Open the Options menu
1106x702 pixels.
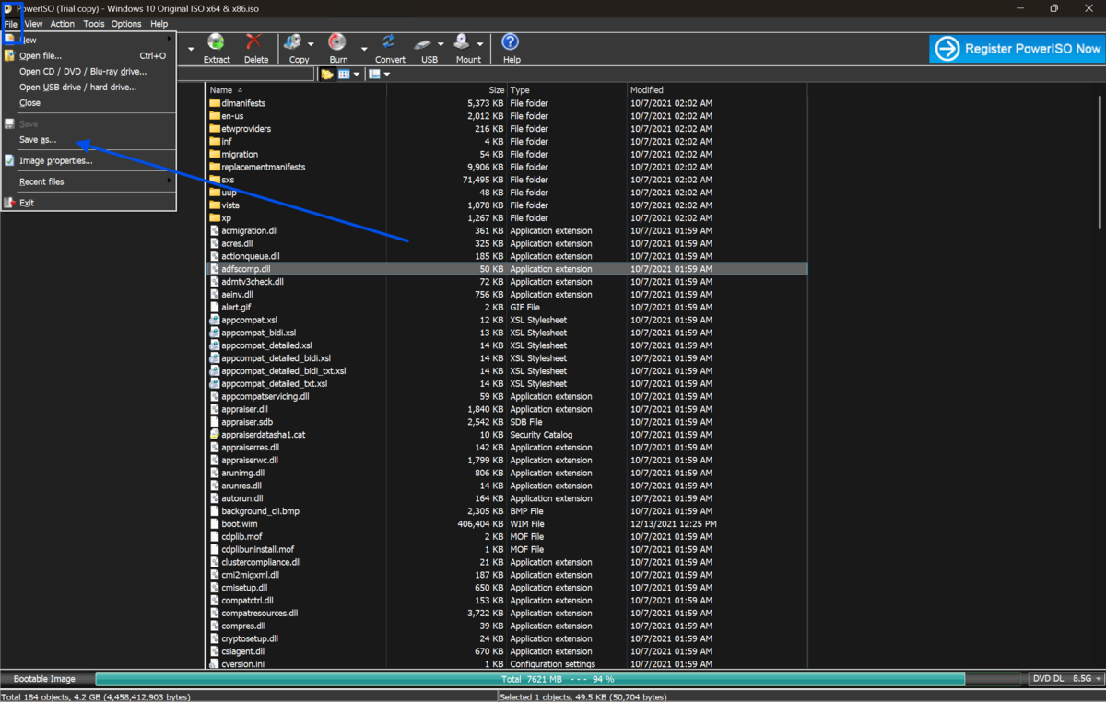tap(126, 24)
